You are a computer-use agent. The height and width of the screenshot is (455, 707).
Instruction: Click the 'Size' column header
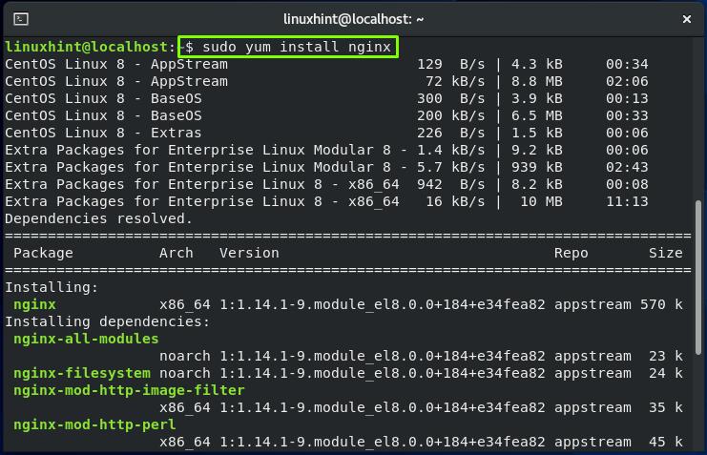(666, 253)
